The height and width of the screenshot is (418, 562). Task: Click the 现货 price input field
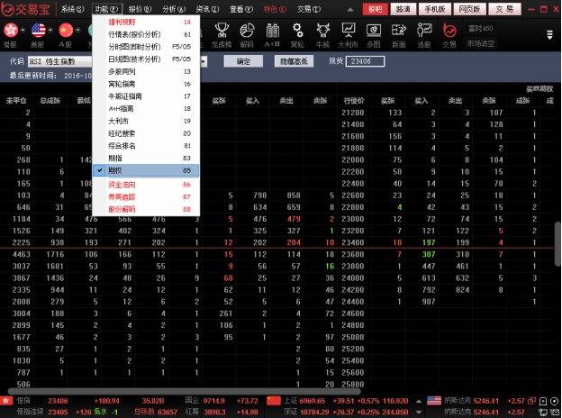[x=364, y=61]
